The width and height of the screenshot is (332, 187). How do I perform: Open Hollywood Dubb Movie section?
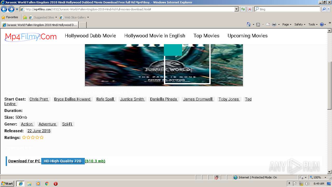click(90, 36)
